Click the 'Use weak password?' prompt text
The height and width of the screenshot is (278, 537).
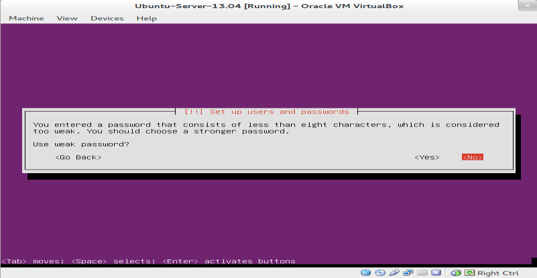click(81, 144)
